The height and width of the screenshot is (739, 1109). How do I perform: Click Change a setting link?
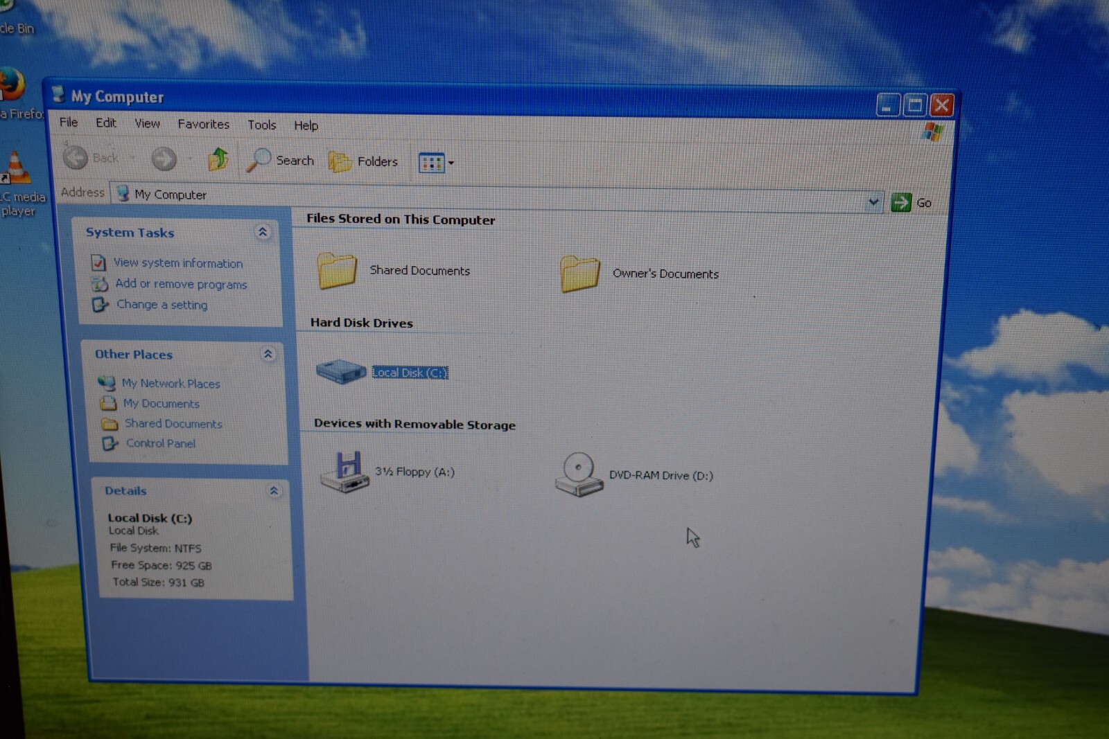click(x=162, y=305)
